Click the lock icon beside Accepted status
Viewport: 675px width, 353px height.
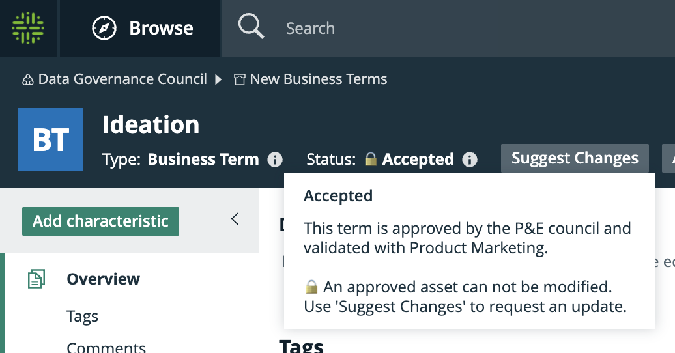tap(371, 159)
